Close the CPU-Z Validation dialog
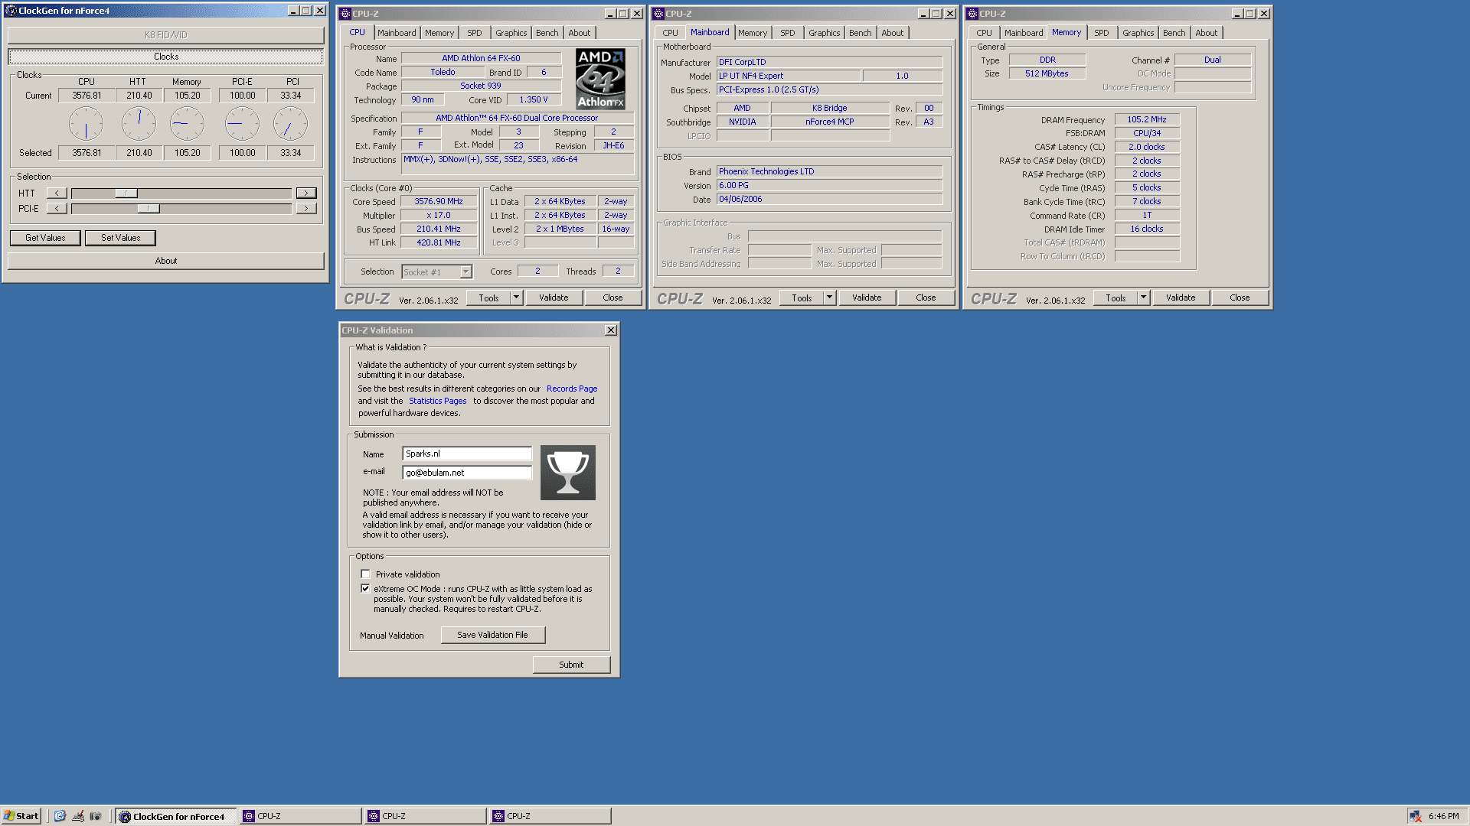The image size is (1470, 826). 610,330
